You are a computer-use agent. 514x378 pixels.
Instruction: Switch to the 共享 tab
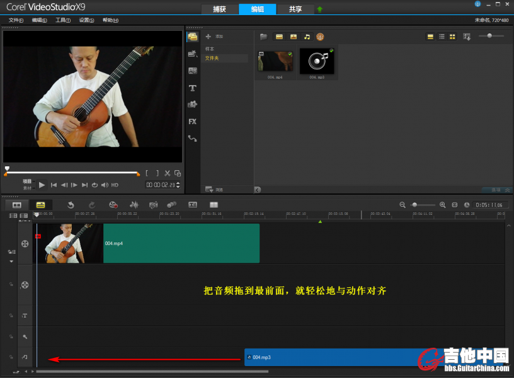point(295,9)
